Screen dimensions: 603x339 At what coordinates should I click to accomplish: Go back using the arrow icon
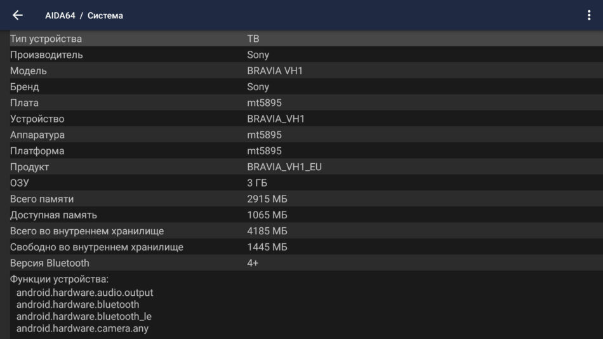(18, 15)
